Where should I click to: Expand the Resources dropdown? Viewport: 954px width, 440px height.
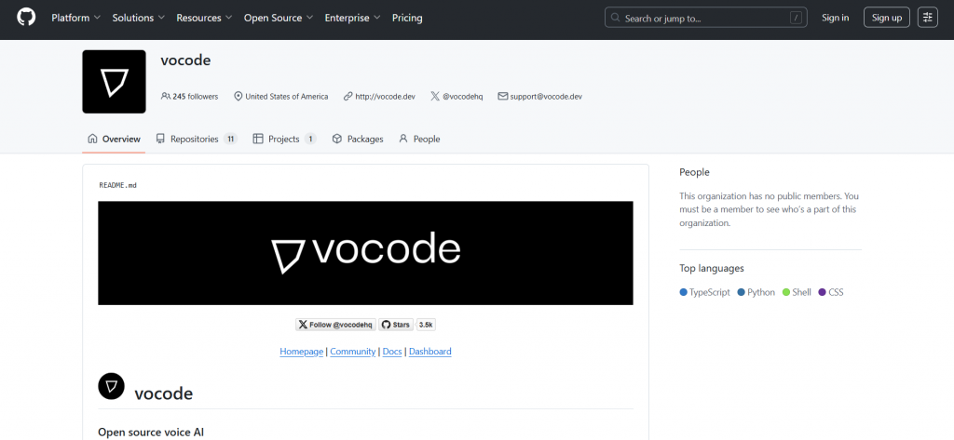(204, 18)
